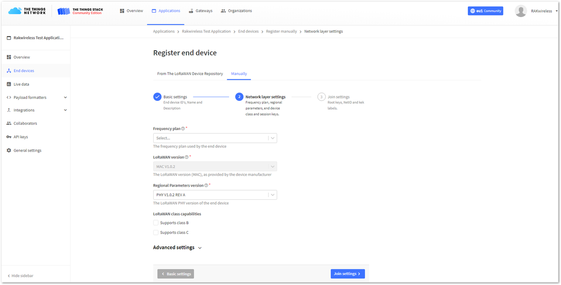This screenshot has height=285, width=561.
Task: Click the LoRaWAN version help icon
Action: pyautogui.click(x=186, y=157)
